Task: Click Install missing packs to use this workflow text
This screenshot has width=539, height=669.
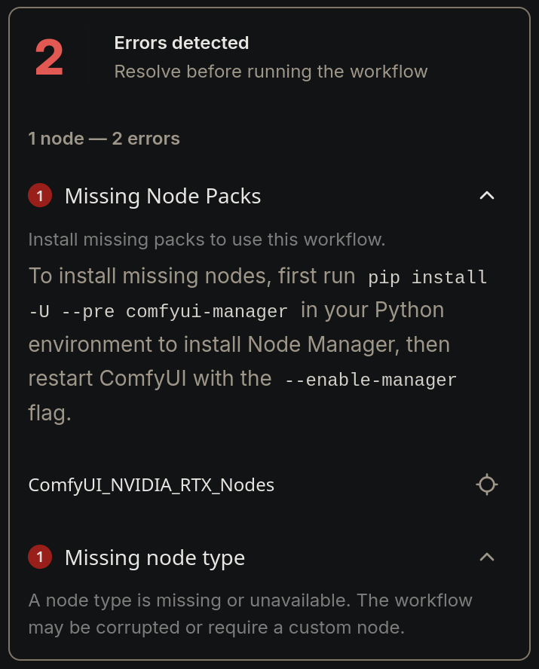Action: point(207,240)
